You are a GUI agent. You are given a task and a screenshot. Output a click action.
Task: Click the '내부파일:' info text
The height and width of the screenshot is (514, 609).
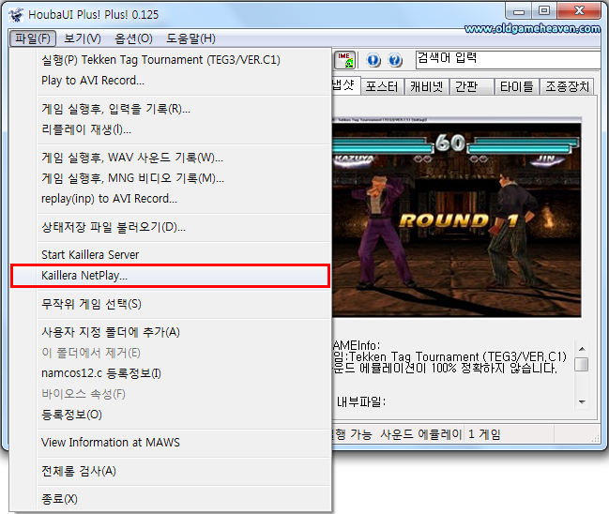pyautogui.click(x=361, y=401)
